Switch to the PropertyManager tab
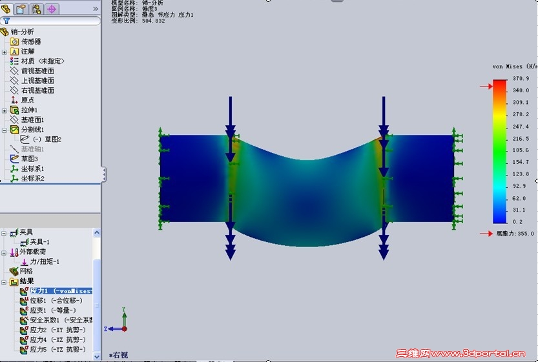 pyautogui.click(x=21, y=9)
